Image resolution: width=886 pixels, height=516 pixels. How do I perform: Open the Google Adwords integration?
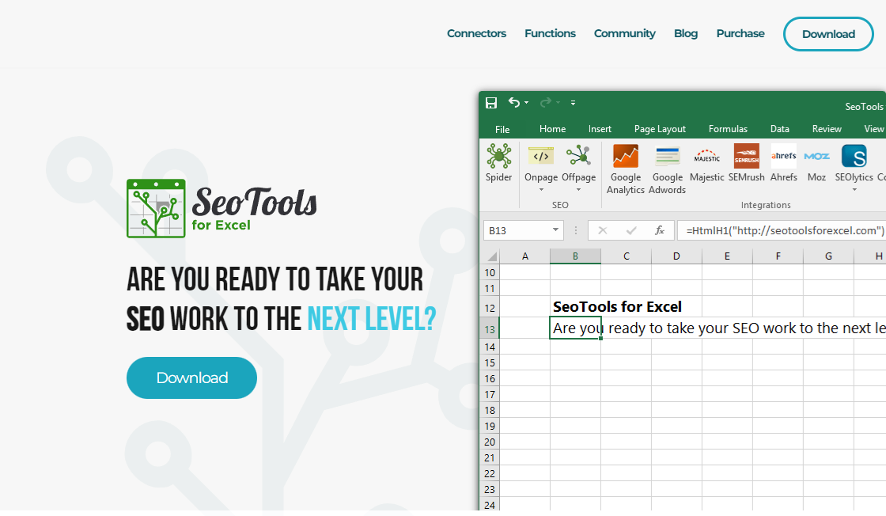667,157
